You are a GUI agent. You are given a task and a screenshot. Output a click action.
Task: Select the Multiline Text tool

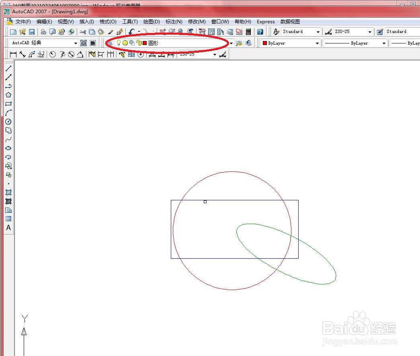pyautogui.click(x=8, y=228)
